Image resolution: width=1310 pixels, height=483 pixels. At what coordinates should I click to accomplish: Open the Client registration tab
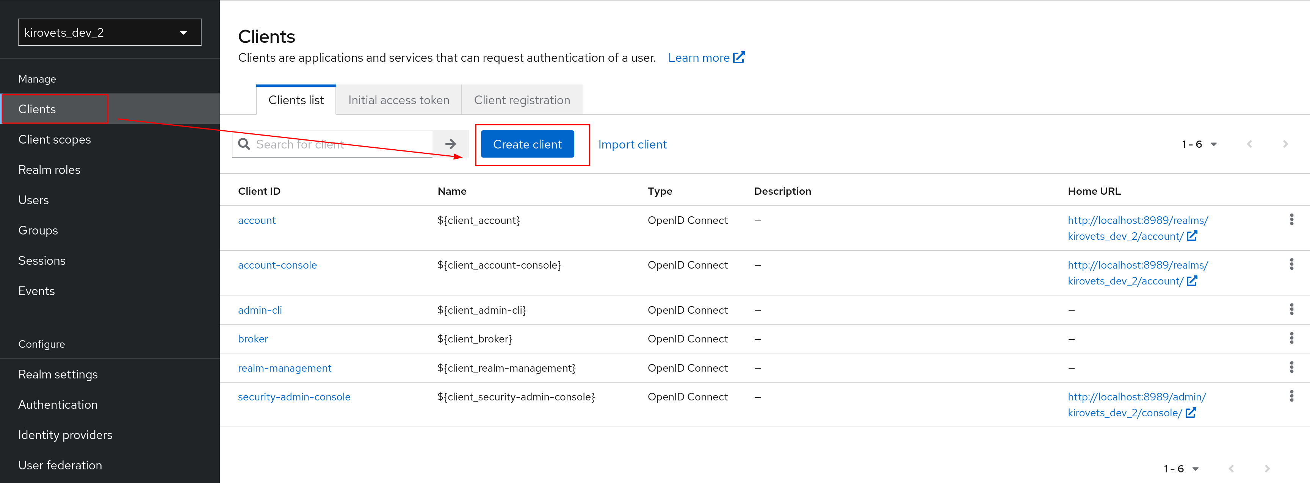522,100
